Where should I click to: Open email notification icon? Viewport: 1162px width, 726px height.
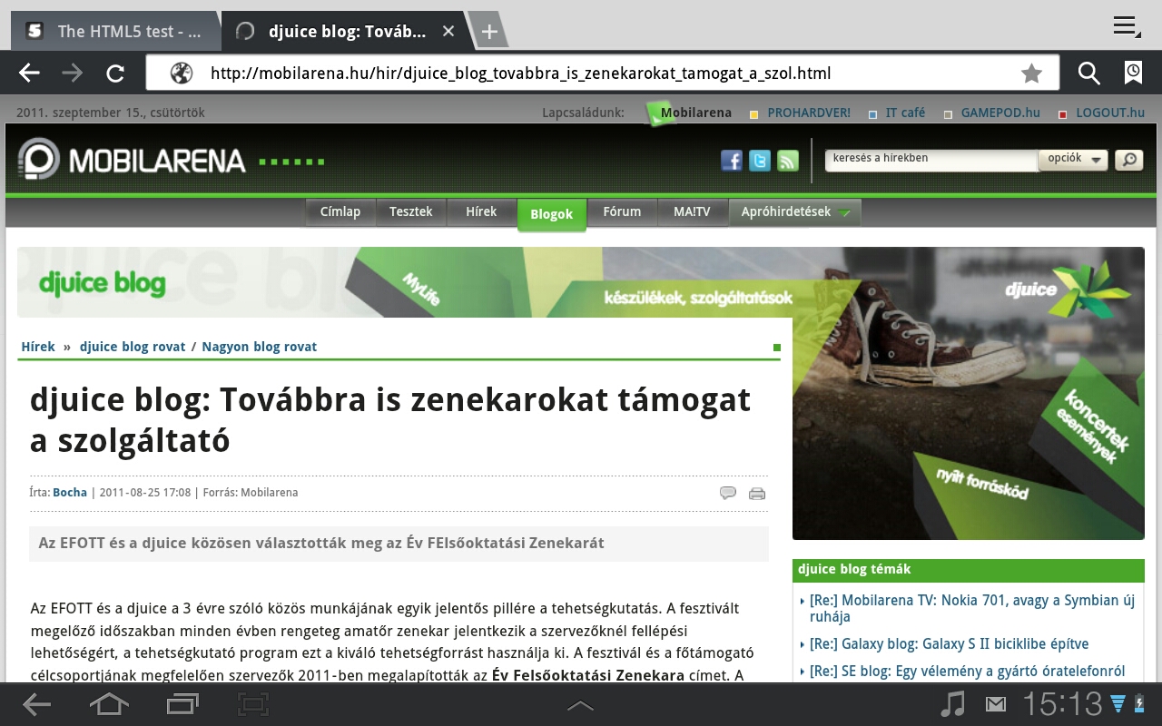pos(996,704)
